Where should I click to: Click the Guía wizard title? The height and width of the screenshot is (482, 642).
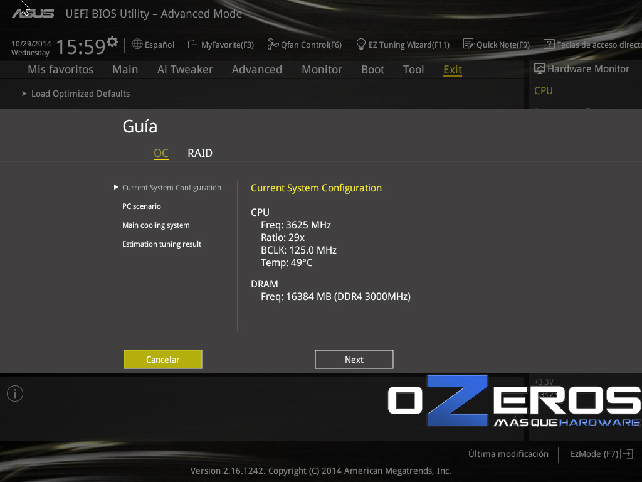click(x=140, y=127)
